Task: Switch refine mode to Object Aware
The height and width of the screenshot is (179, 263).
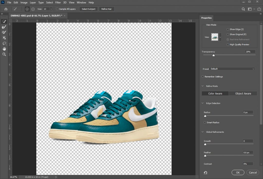Action: tap(243, 94)
